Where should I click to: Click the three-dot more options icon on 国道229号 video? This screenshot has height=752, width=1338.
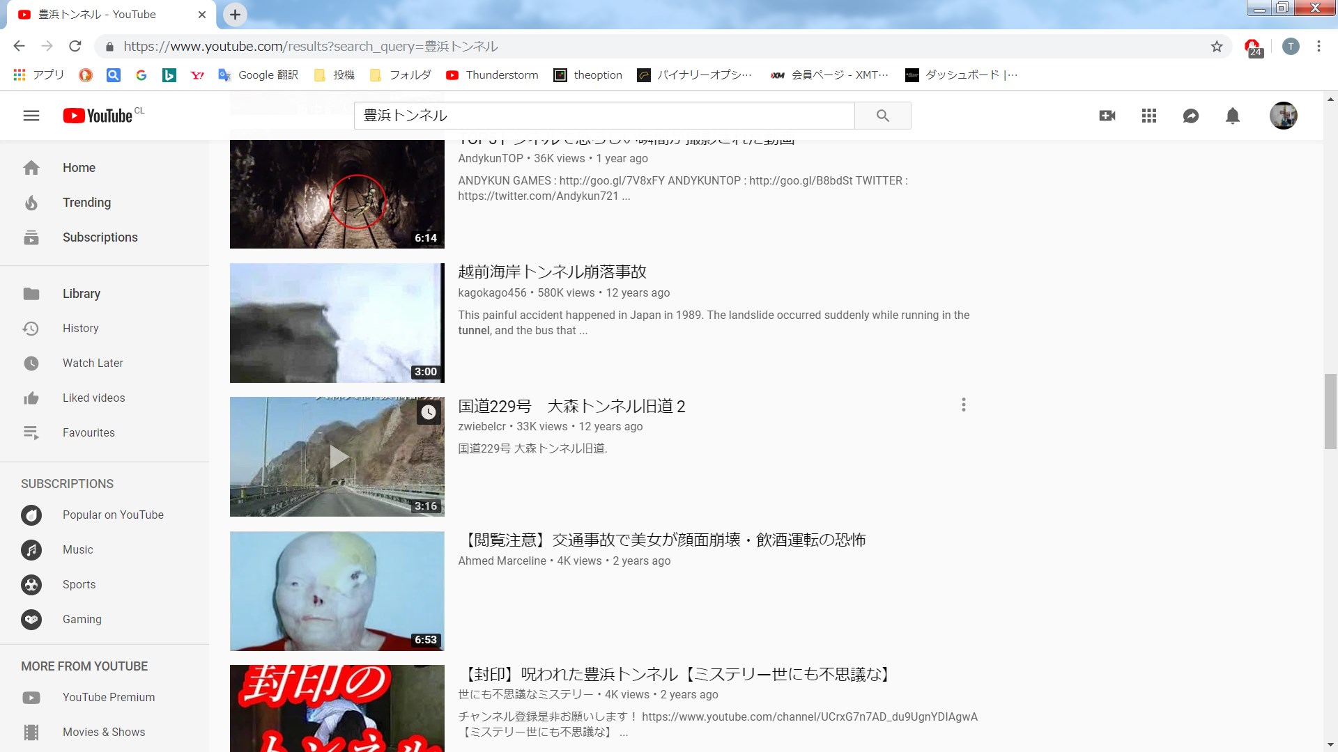coord(964,405)
